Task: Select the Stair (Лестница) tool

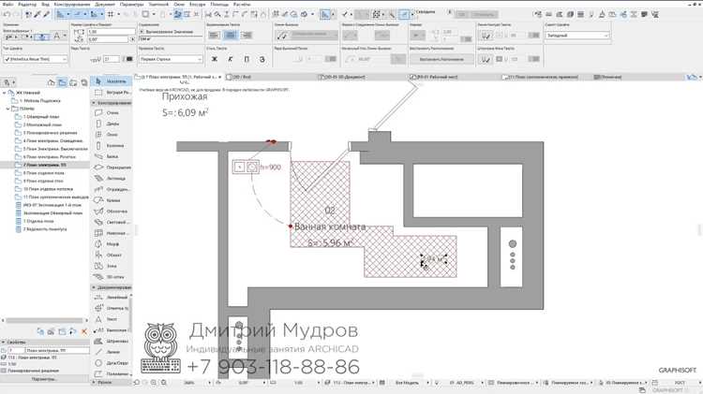Action: coord(112,178)
